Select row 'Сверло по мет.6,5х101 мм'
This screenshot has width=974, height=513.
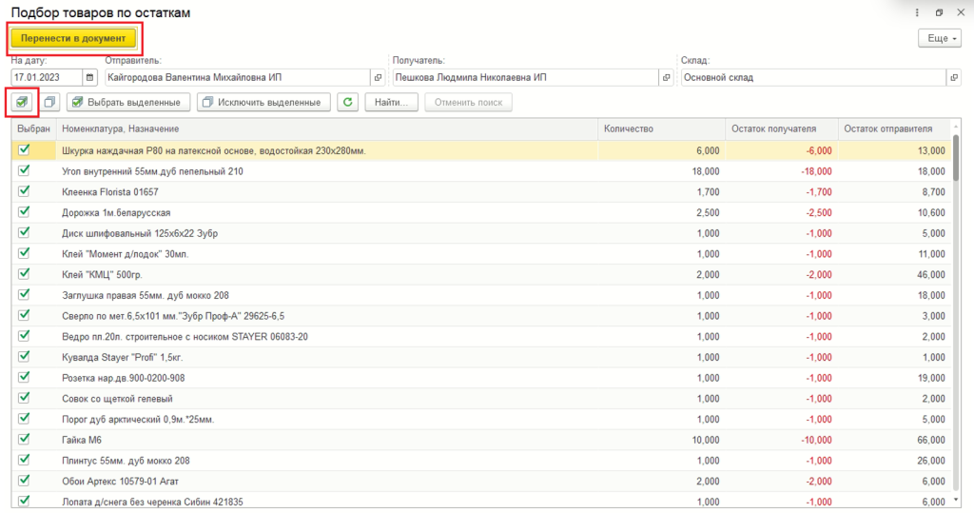coord(481,316)
